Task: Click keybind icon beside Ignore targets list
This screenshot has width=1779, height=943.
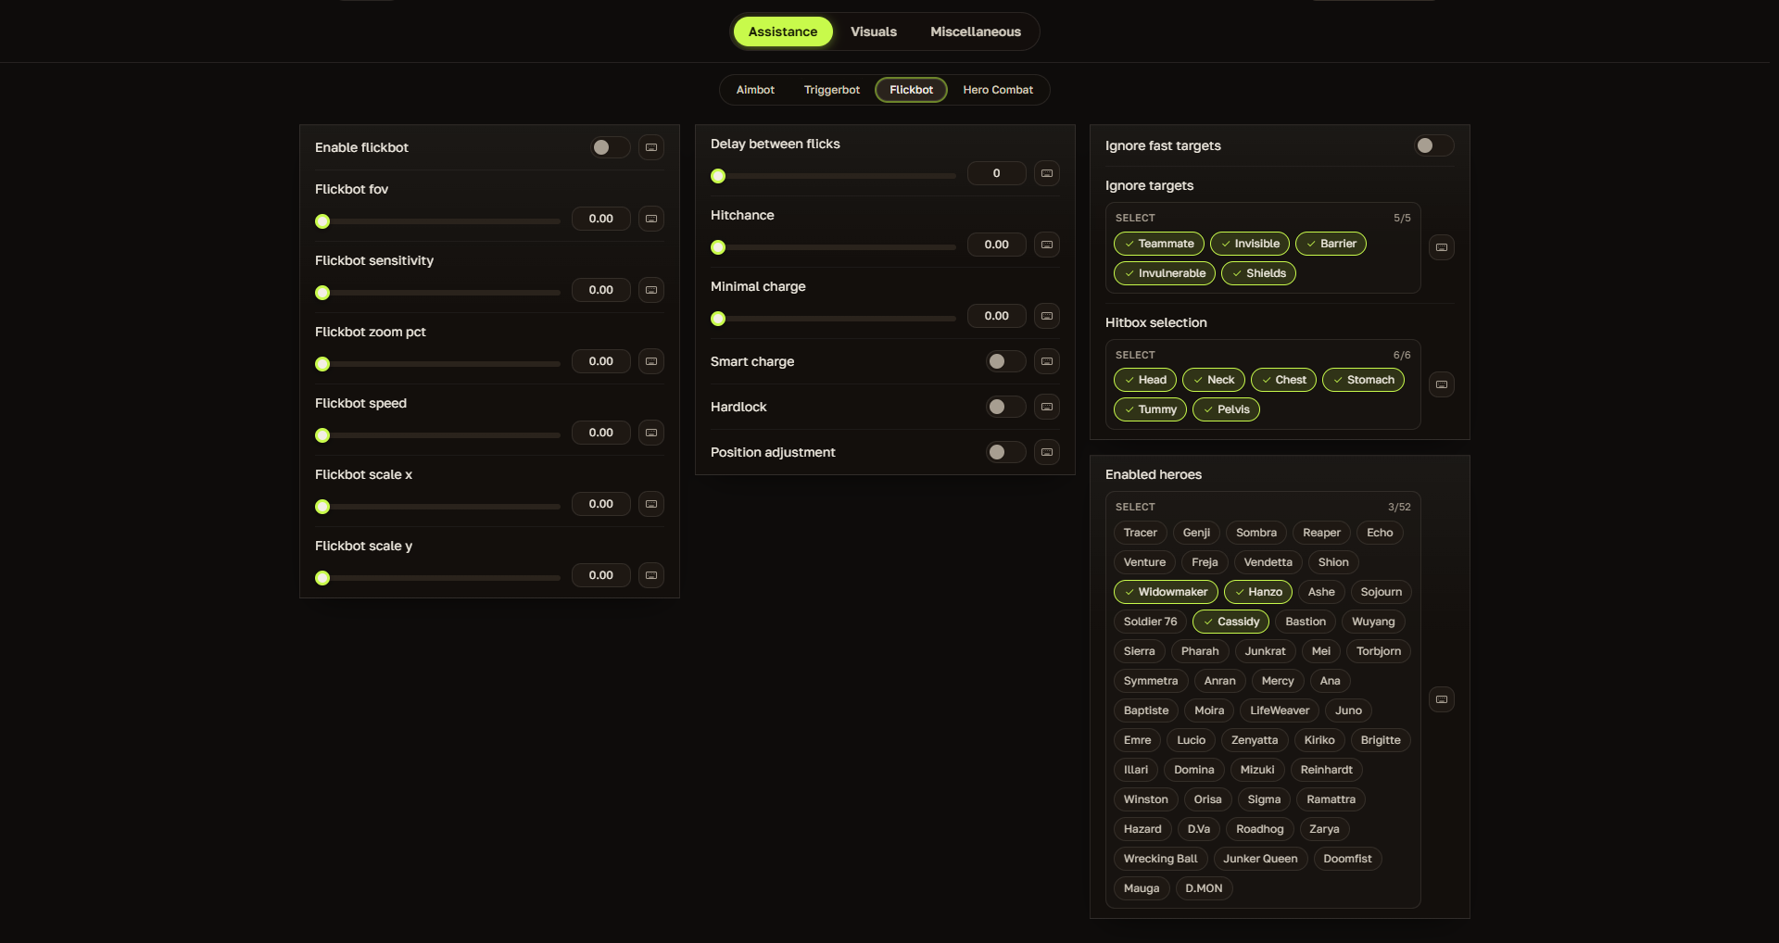Action: coord(1442,247)
